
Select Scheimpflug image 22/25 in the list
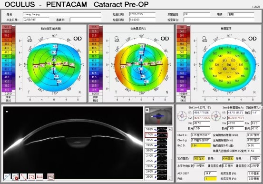(156, 161)
